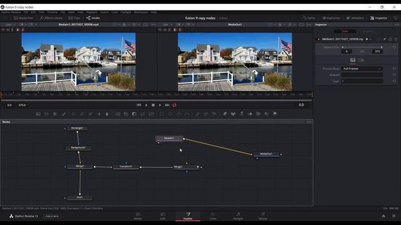
Task: Open the Playback menu
Action: click(x=91, y=12)
